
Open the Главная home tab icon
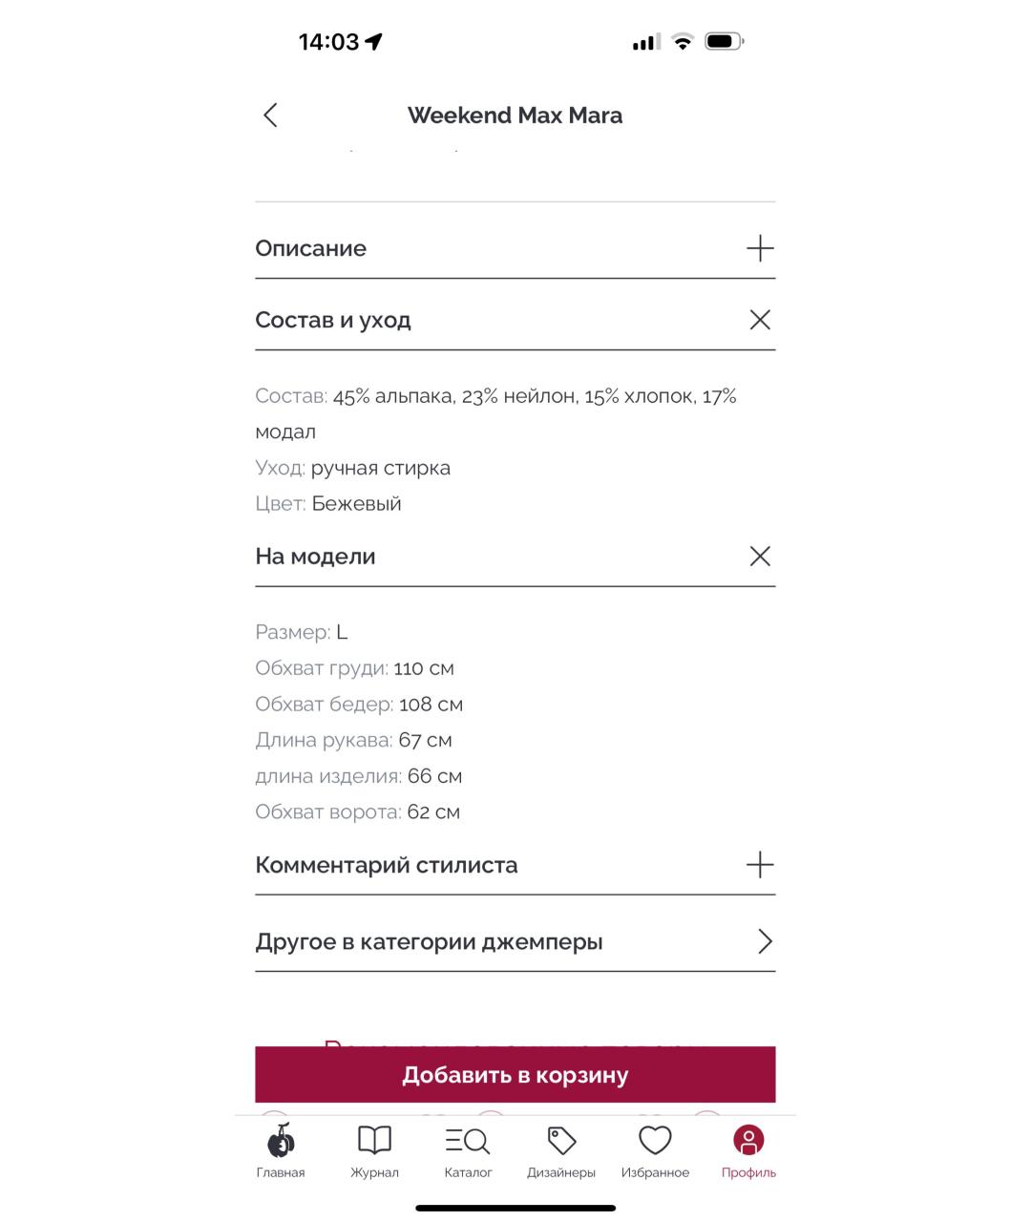point(281,1141)
